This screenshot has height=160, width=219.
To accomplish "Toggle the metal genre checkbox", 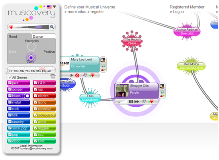I will pos(10,102).
